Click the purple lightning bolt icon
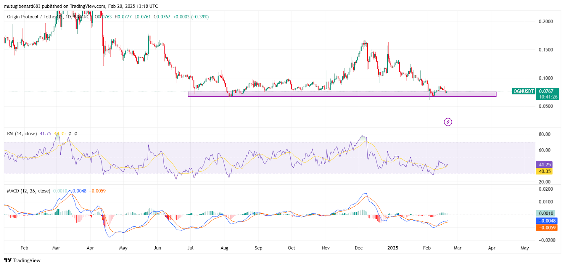The image size is (565, 267). pyautogui.click(x=448, y=122)
